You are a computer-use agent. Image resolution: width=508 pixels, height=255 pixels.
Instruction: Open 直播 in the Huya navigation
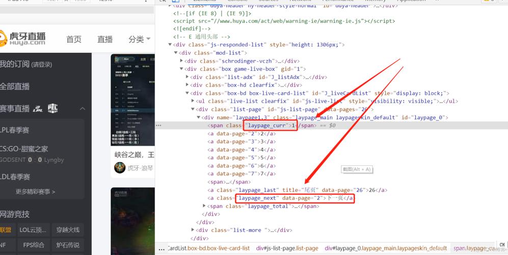(x=105, y=39)
